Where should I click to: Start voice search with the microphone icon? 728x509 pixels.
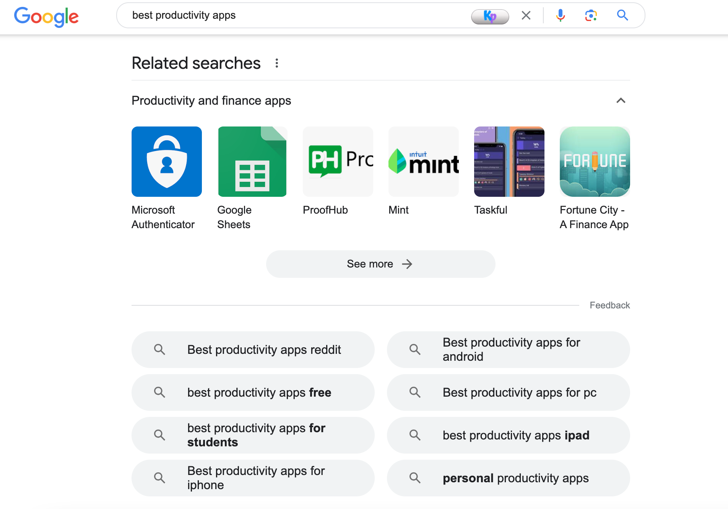coord(561,15)
